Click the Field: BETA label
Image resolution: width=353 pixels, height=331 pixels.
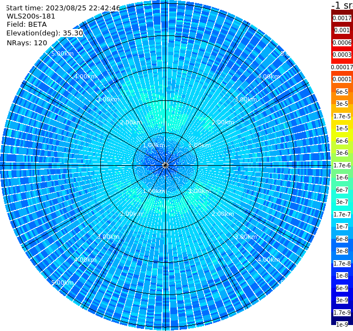pyautogui.click(x=27, y=25)
